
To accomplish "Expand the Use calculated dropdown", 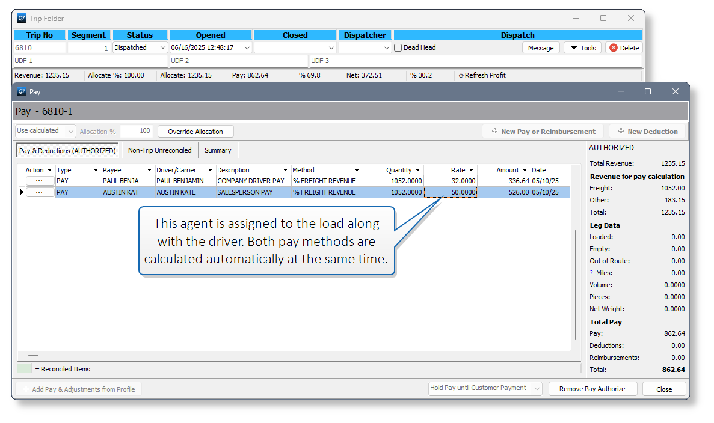I will [70, 131].
